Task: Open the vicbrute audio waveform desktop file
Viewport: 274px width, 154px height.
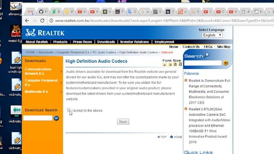Action: [15, 114]
